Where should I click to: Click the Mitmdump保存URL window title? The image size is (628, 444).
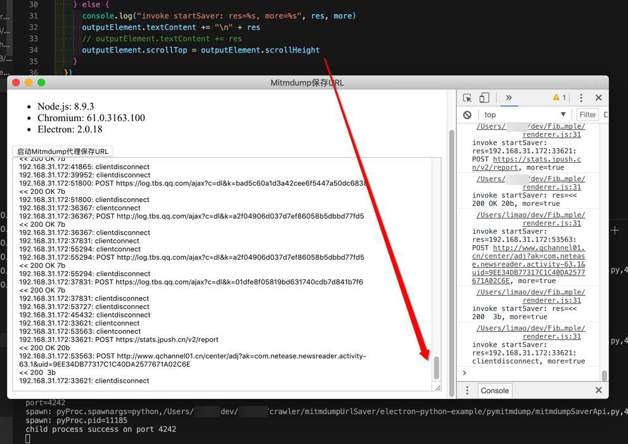307,83
